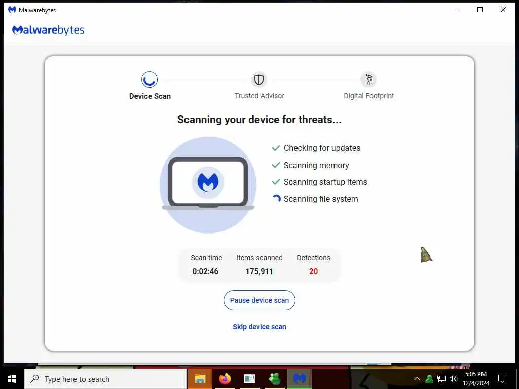Click the Scanning memory text

(x=316, y=166)
